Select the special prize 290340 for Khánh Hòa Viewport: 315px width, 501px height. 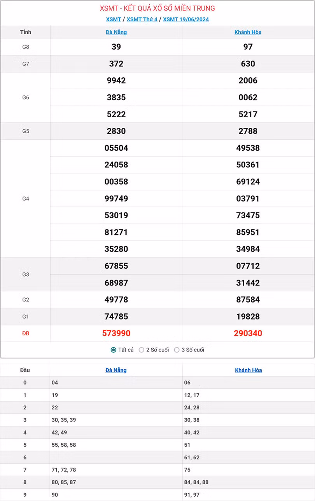point(248,333)
